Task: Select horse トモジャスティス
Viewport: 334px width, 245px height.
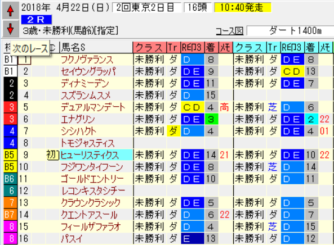Action: 87,143
